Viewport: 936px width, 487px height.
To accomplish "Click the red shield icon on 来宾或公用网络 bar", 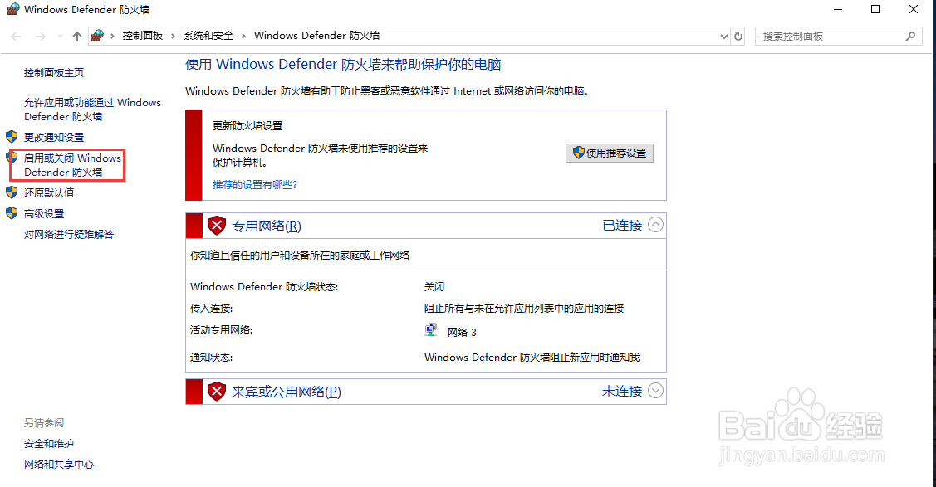I will tap(216, 390).
